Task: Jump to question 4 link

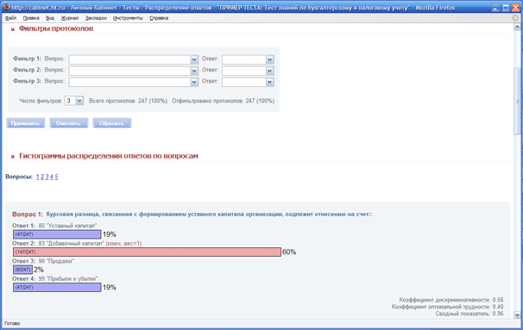Action: click(52, 177)
